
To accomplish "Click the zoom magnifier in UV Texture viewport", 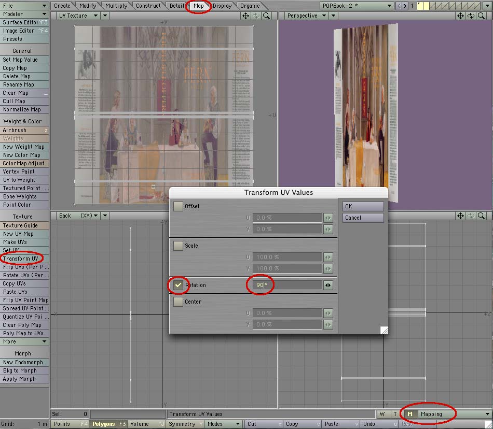I will [x=266, y=16].
